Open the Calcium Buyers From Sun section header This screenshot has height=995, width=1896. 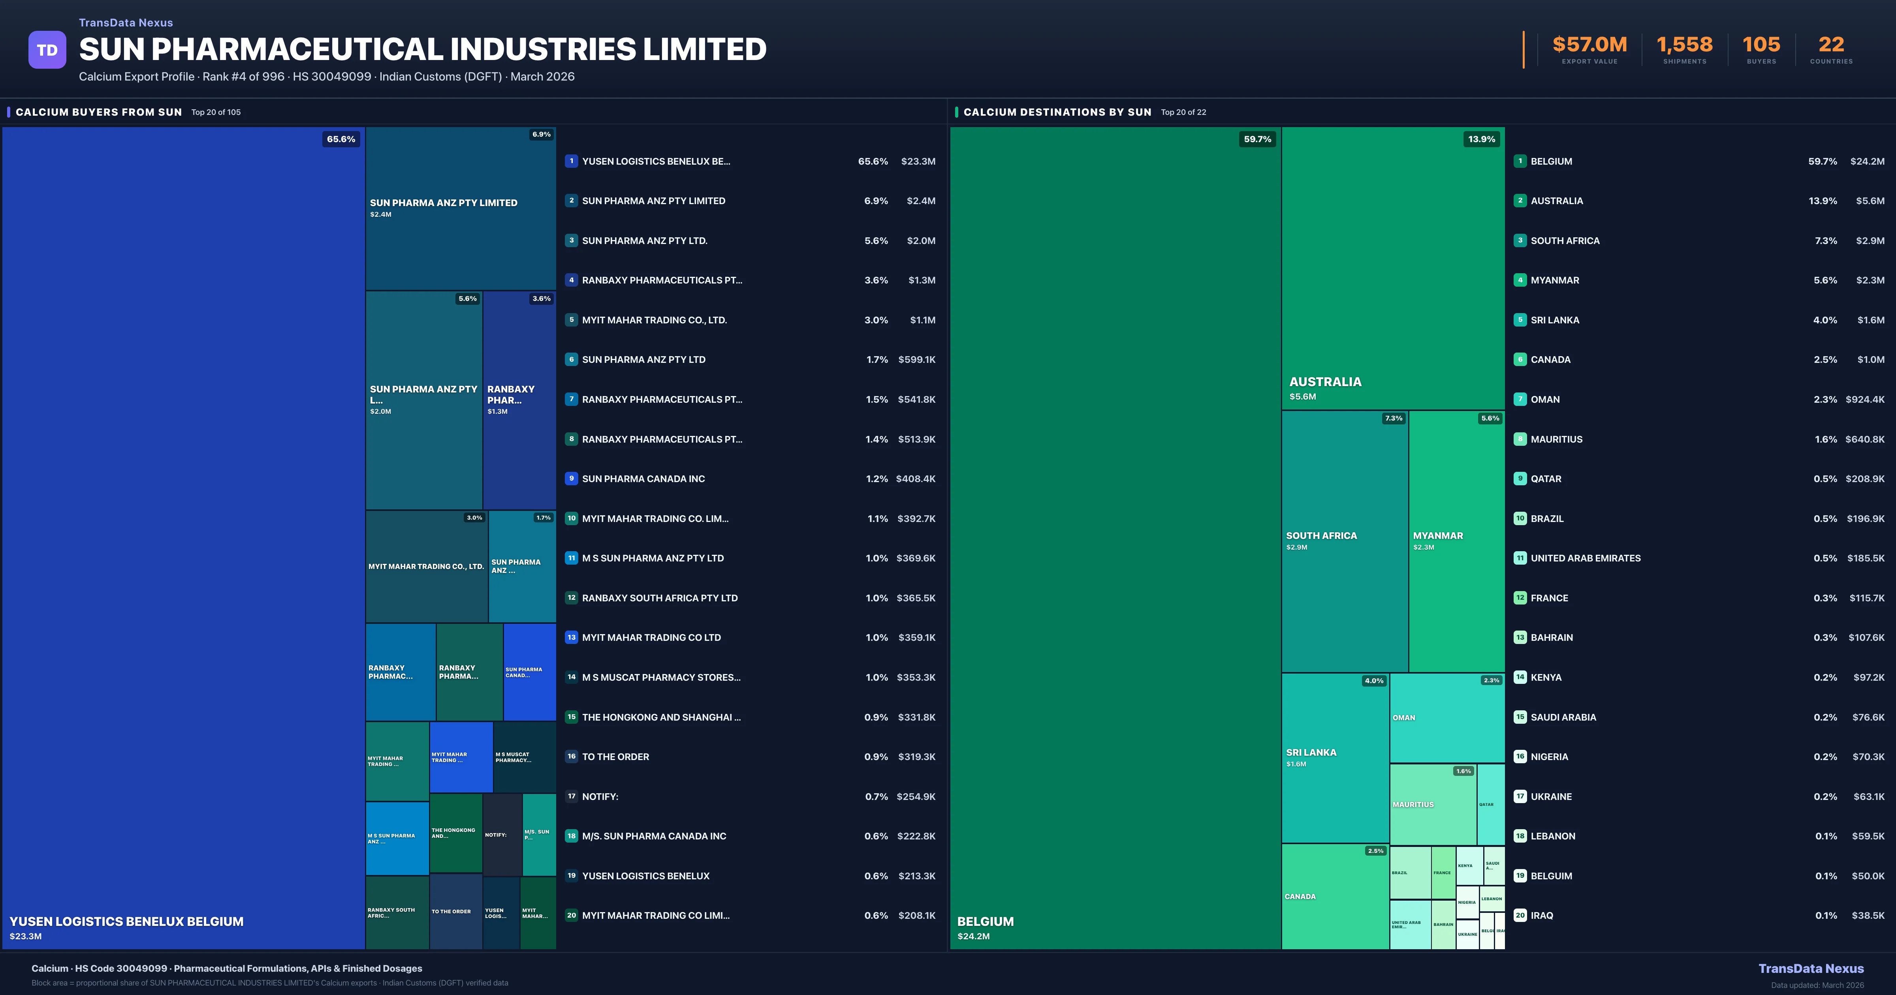[x=99, y=112]
